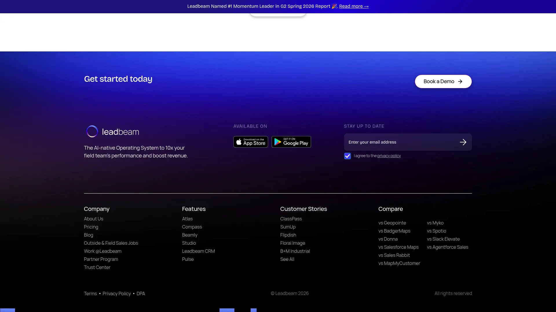Open the vs MapMyCustomer comparison
Viewport: 556px width, 312px height.
399,263
